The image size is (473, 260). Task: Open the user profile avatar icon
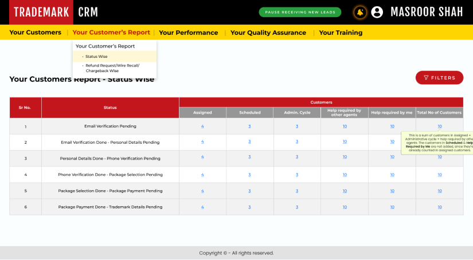click(377, 12)
